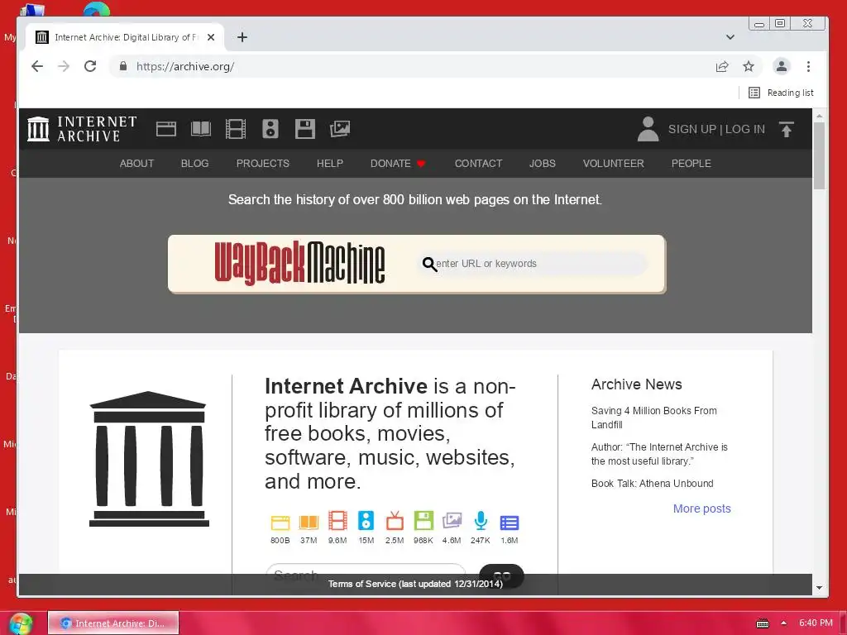Open Reading list button

[x=781, y=93]
